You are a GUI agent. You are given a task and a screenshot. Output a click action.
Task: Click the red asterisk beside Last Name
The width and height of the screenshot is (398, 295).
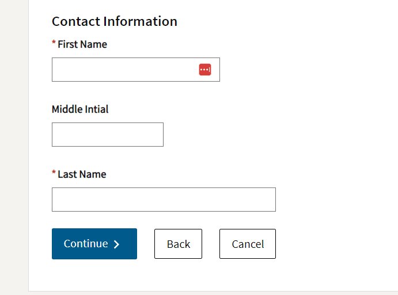pos(54,174)
